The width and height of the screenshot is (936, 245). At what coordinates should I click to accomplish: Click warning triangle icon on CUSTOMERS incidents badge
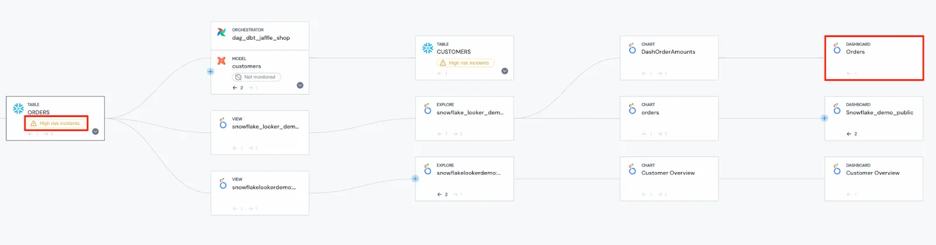coord(443,62)
